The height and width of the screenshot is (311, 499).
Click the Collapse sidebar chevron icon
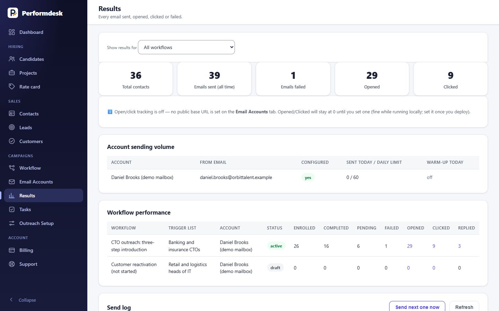(x=11, y=300)
